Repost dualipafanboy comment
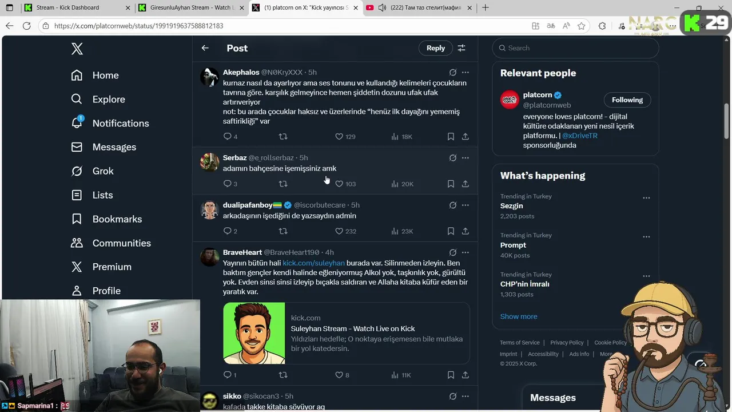732x412 pixels. point(283,232)
